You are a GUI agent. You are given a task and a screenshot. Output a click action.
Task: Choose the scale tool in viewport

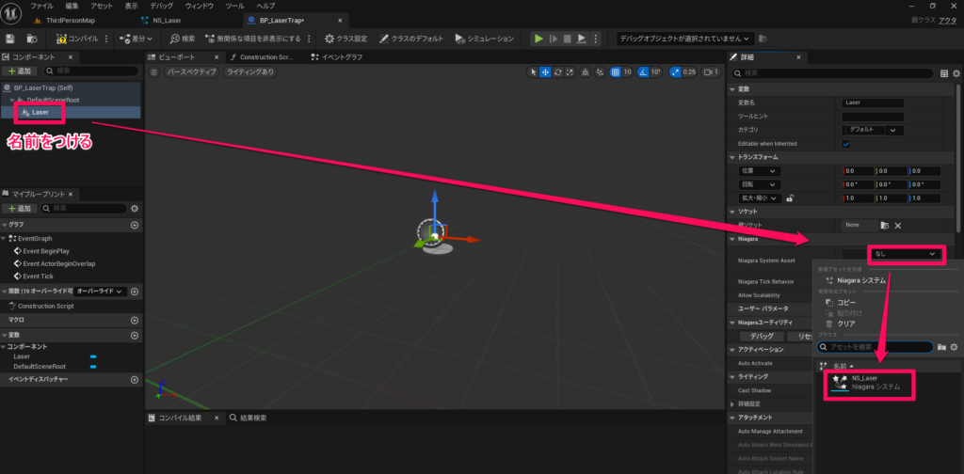pos(570,71)
